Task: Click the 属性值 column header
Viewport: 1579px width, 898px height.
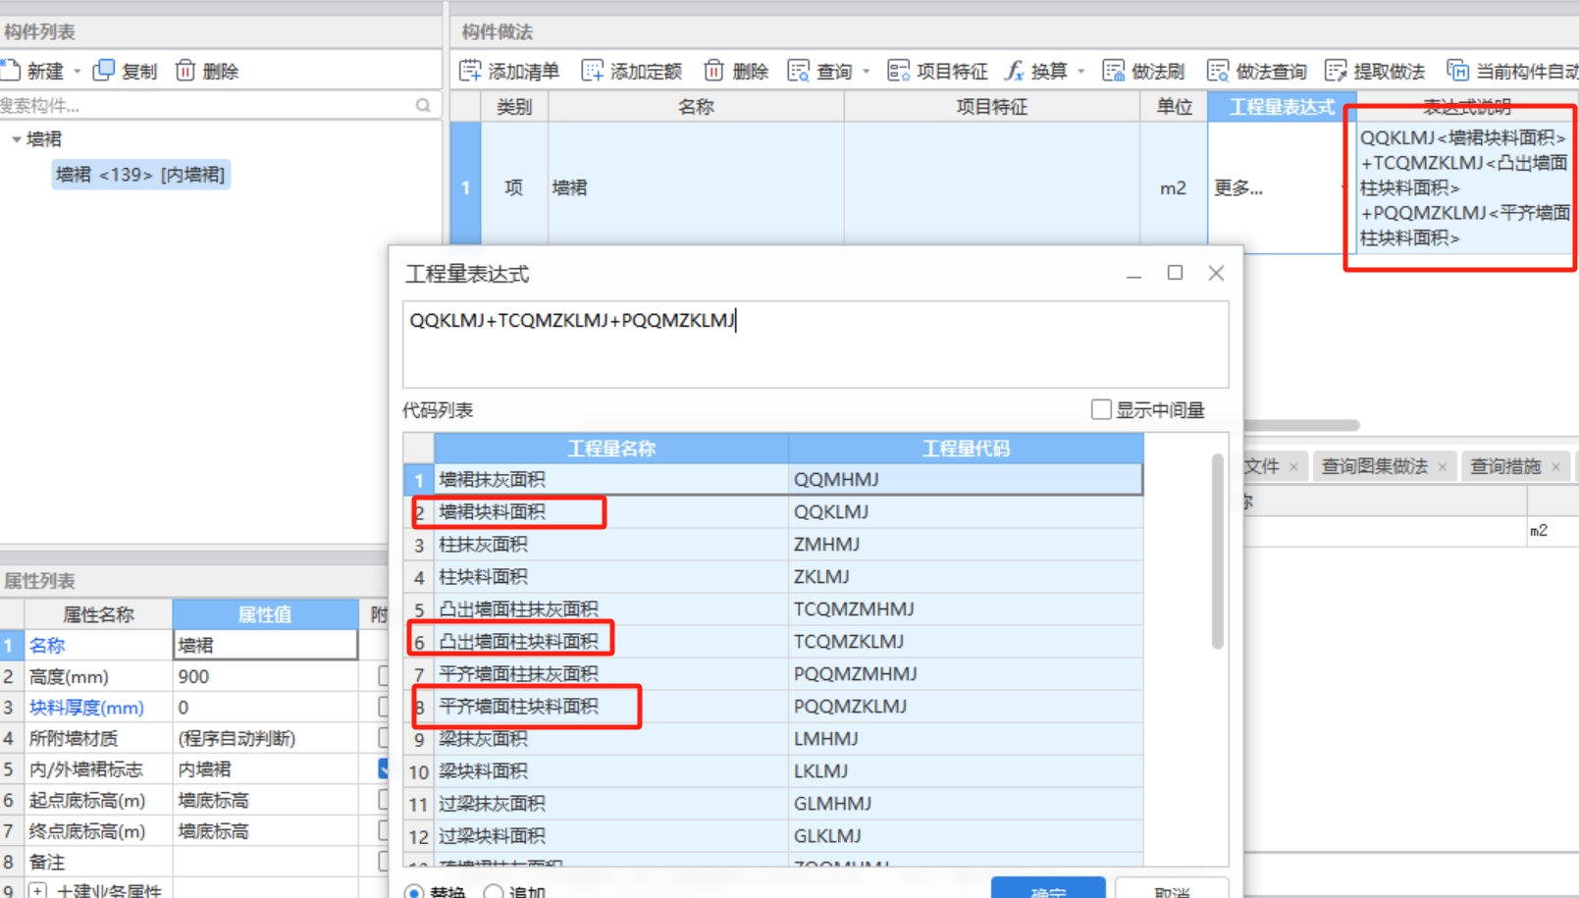Action: click(x=265, y=614)
